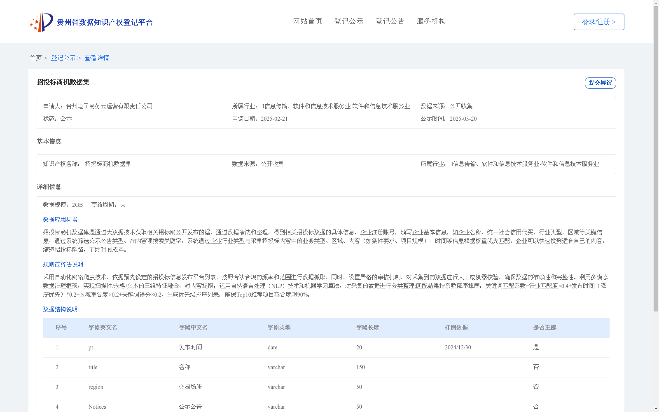The height and width of the screenshot is (412, 659).
Task: Click the 更新周期：天 text
Action: (108, 205)
